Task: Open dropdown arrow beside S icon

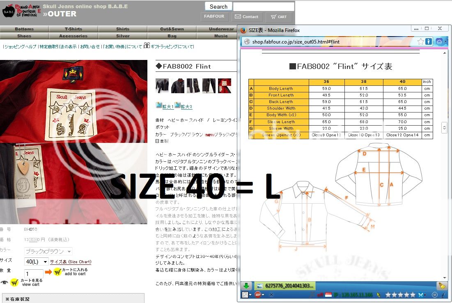Action: pyautogui.click(x=250, y=295)
